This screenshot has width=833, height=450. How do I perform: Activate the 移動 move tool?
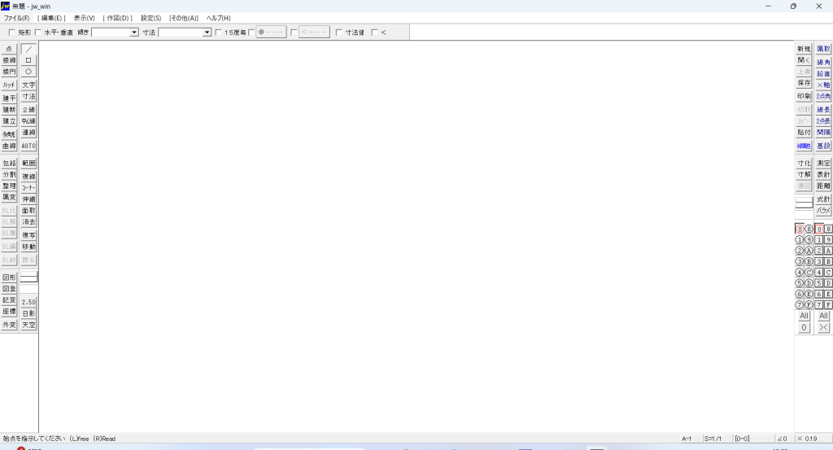click(x=28, y=247)
